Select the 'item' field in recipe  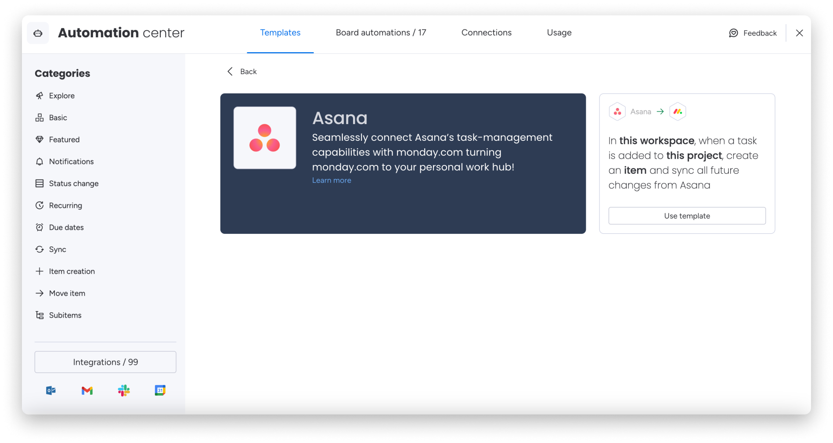pos(635,170)
